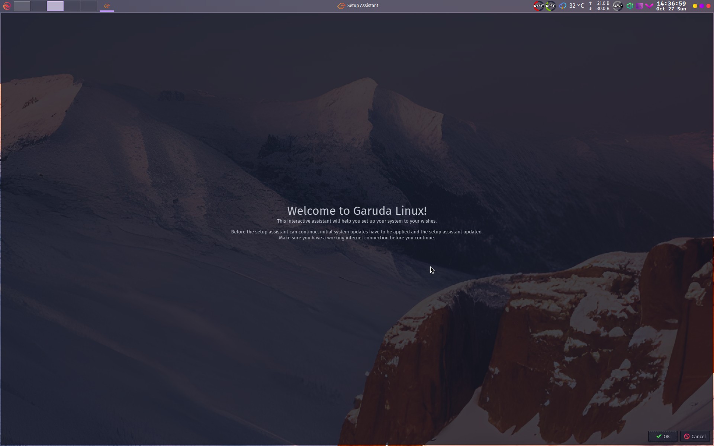The width and height of the screenshot is (714, 446).
Task: Open the network speed arrows monitor
Action: pos(590,6)
